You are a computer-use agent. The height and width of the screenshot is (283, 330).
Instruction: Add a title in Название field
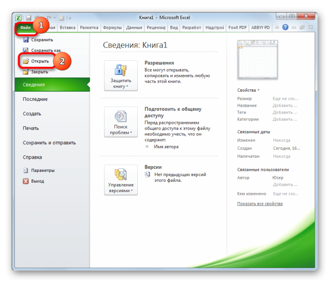[x=285, y=105]
